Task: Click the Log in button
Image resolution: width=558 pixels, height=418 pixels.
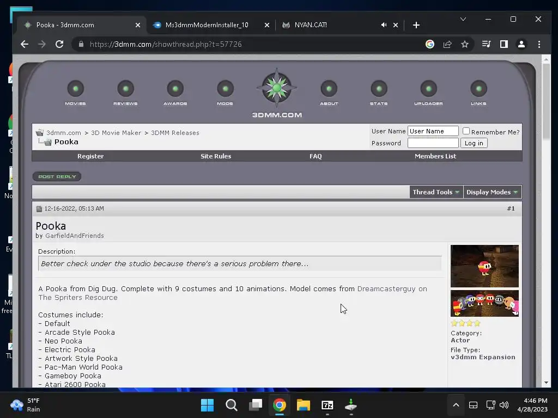Action: 474,143
